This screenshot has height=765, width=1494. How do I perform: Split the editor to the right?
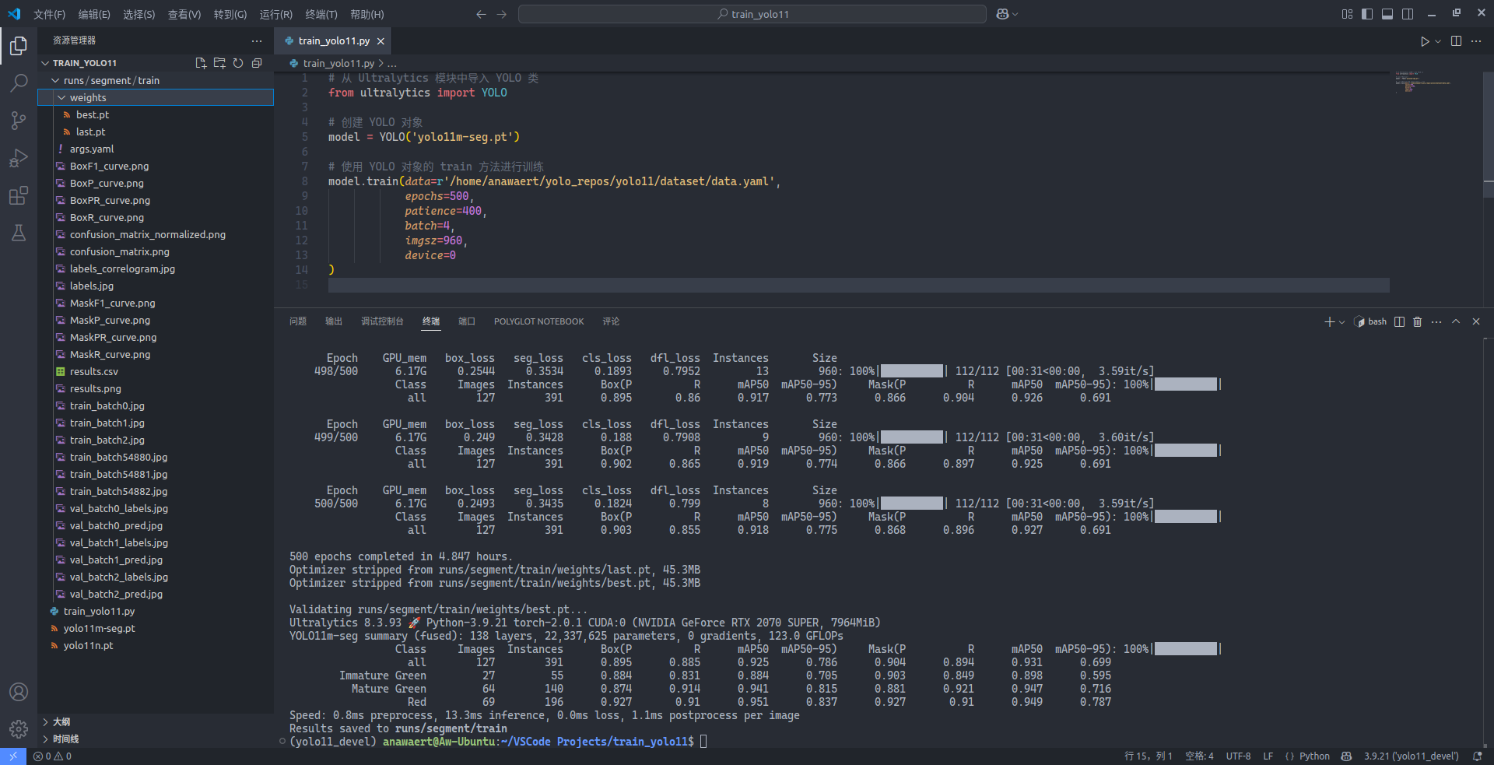pyautogui.click(x=1456, y=41)
